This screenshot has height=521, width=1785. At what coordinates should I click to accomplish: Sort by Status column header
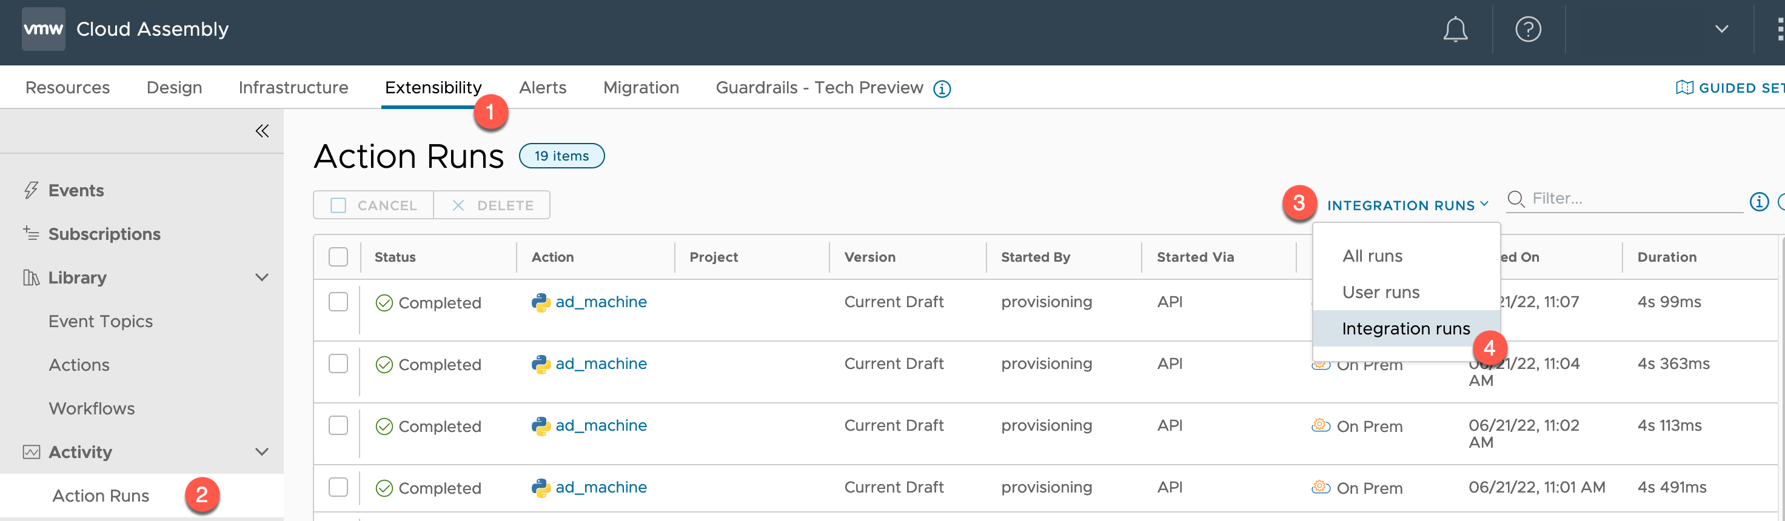(x=395, y=257)
